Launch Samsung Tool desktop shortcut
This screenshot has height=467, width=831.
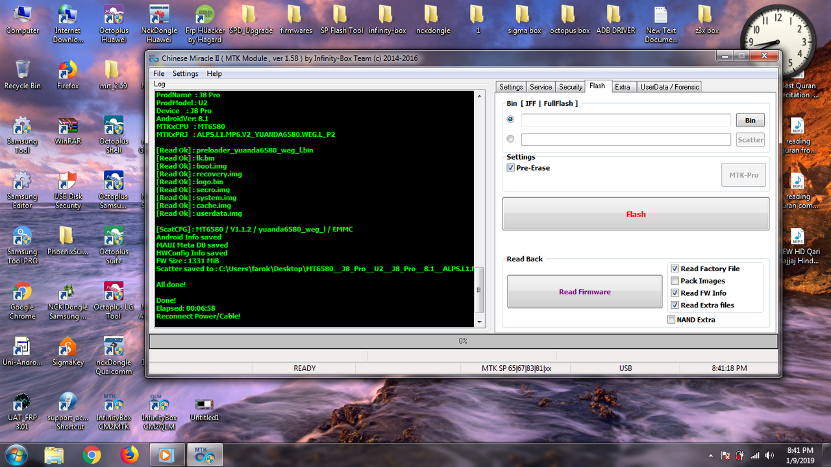coord(22,134)
